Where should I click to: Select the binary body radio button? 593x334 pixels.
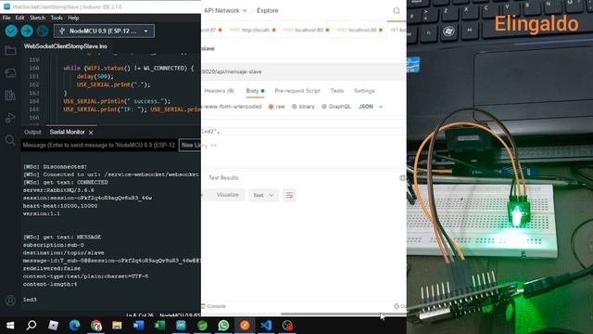(x=295, y=107)
